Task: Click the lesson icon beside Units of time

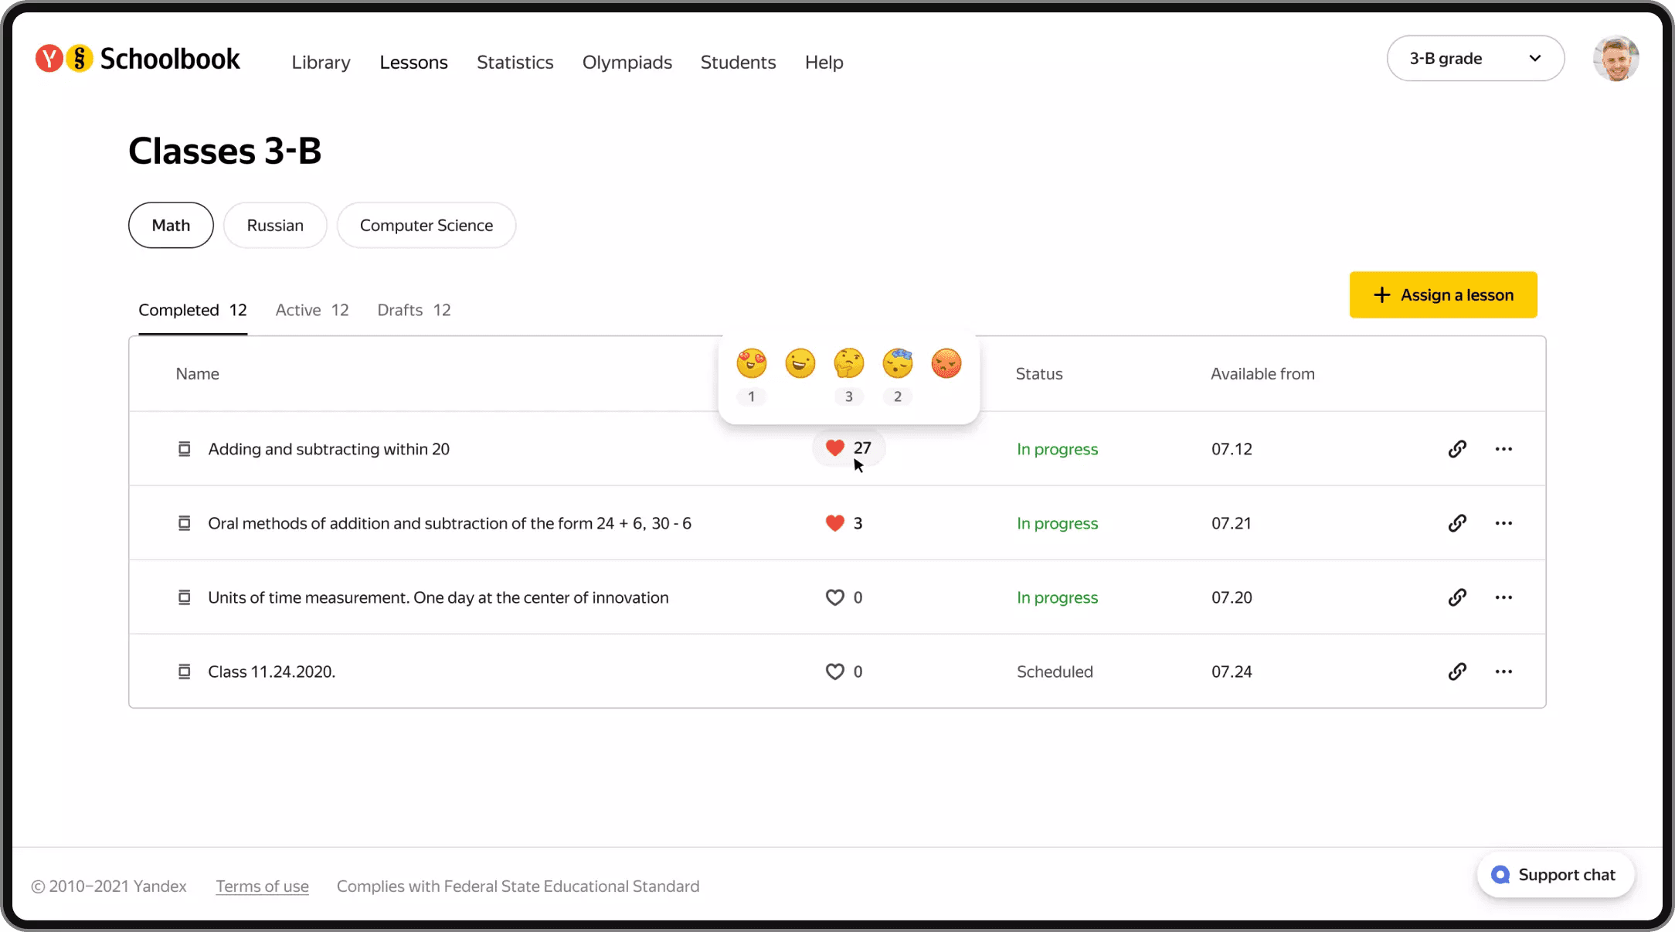Action: point(184,597)
